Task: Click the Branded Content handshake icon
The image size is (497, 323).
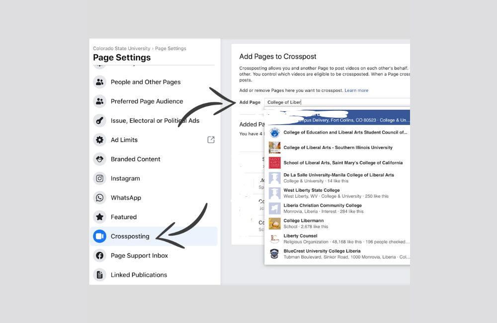Action: 100,159
